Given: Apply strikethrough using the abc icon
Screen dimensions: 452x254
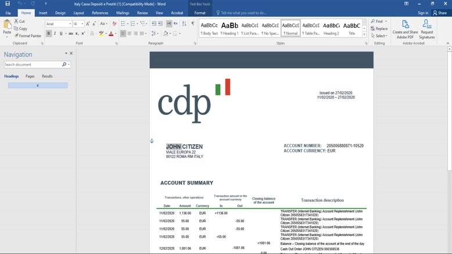Looking at the screenshot, I should tap(71, 34).
